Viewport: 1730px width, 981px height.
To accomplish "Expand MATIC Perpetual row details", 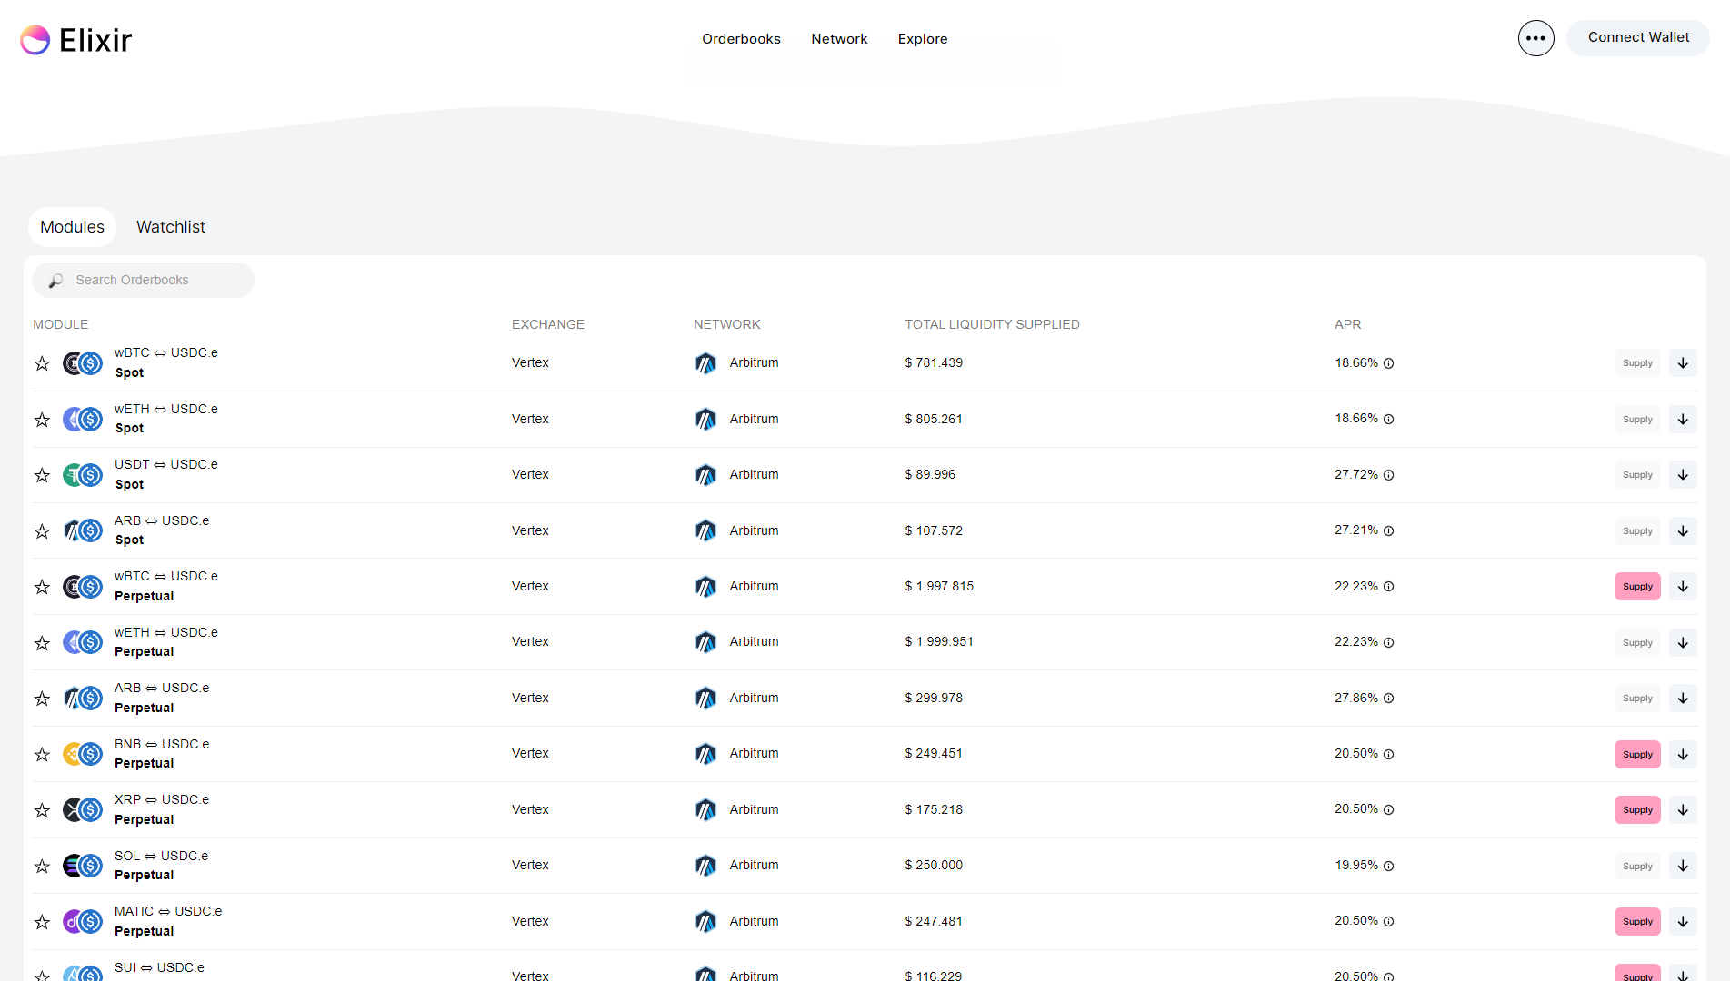I will (1683, 921).
